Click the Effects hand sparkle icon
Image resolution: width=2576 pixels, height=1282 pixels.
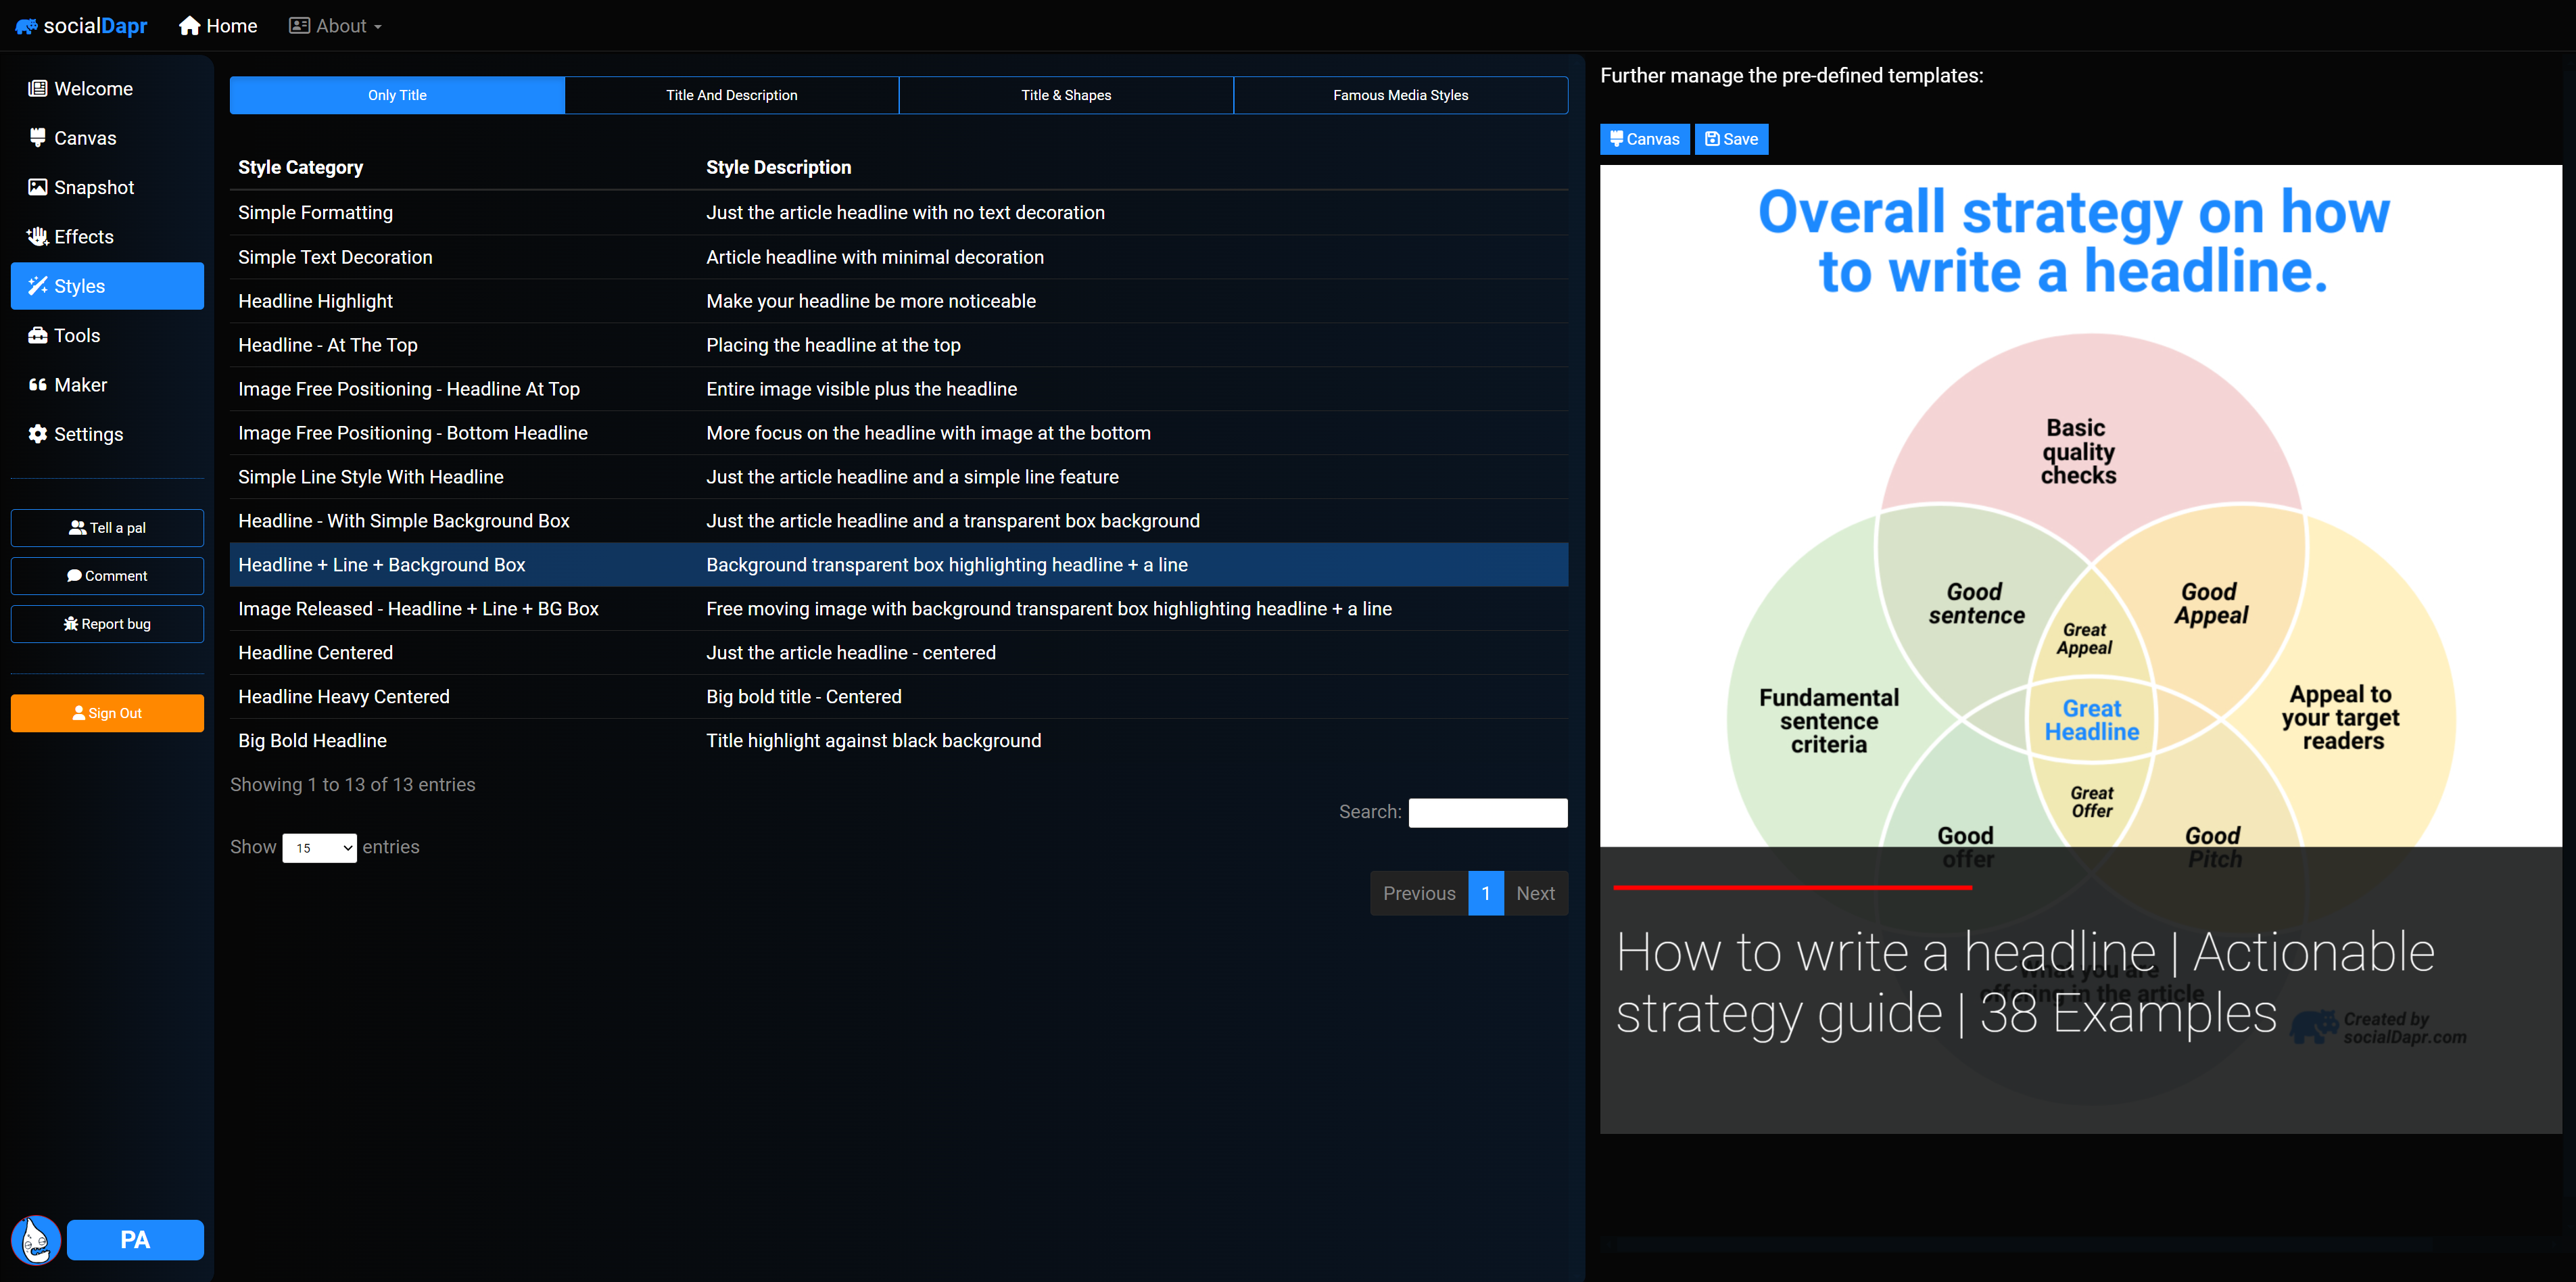pos(38,236)
